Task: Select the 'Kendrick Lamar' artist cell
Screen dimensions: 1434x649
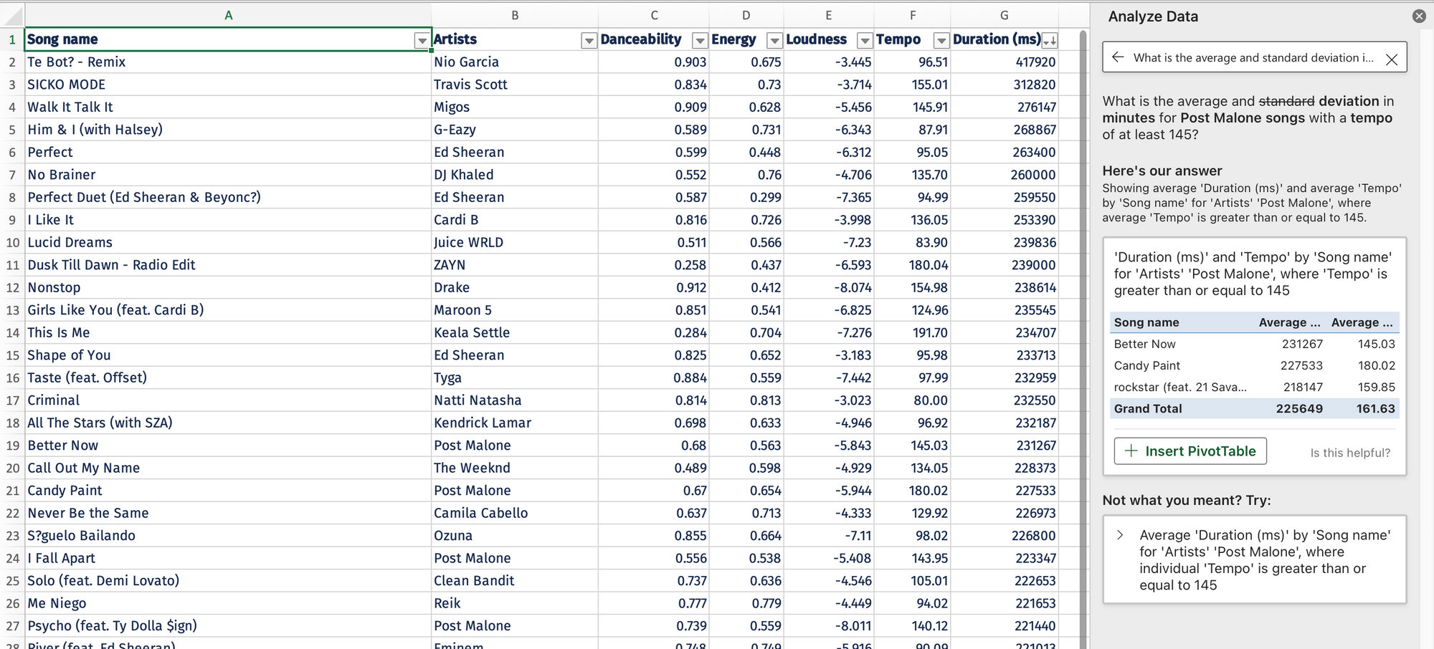Action: click(x=515, y=423)
